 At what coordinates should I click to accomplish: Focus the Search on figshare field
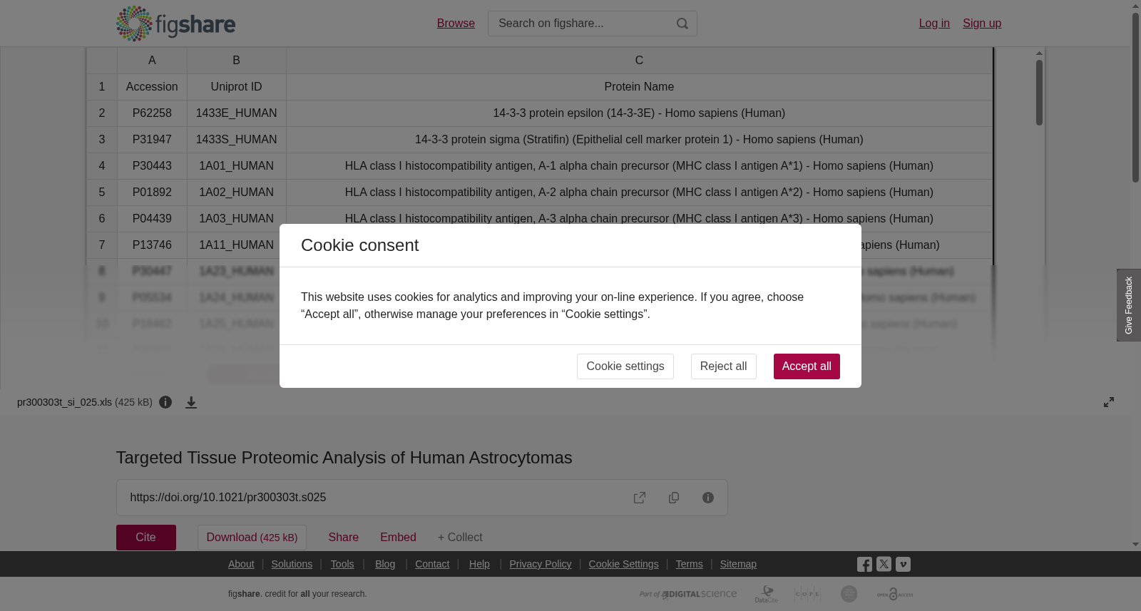[581, 24]
